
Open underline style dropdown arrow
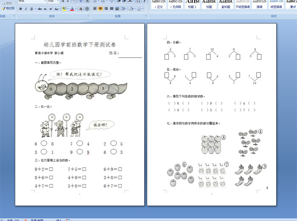35,9
